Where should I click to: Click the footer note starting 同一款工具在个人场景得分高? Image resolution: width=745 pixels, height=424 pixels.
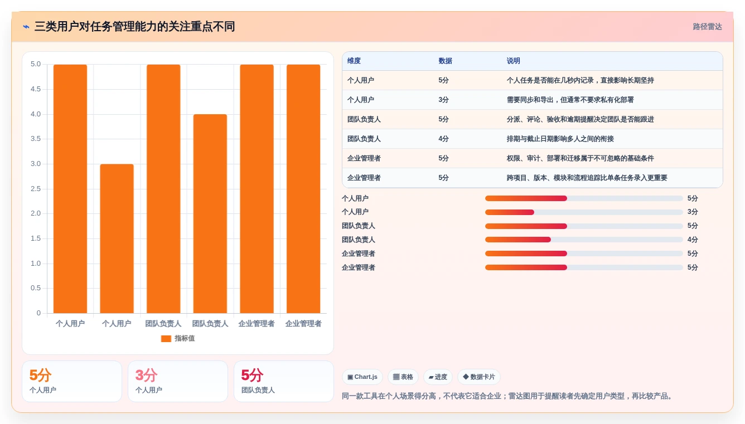click(x=508, y=396)
